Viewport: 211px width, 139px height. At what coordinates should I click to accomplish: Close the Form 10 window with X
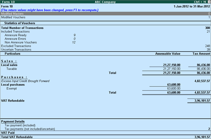pos(209,2)
